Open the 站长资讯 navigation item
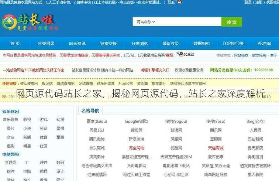The width and height of the screenshot is (279, 181). tap(77, 44)
